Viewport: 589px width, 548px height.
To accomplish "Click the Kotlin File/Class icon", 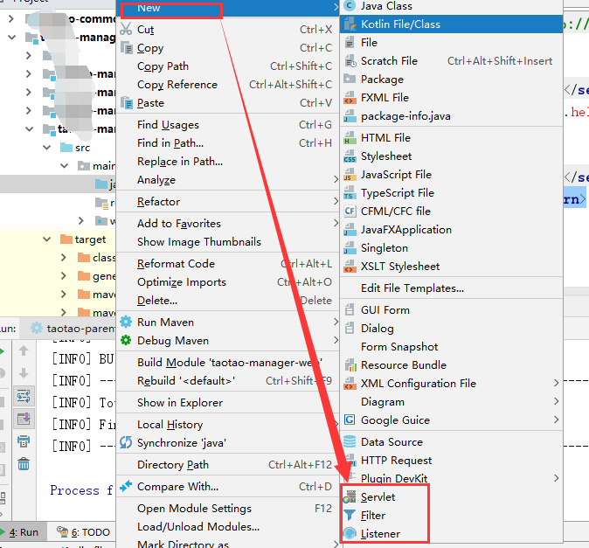I will (x=350, y=24).
